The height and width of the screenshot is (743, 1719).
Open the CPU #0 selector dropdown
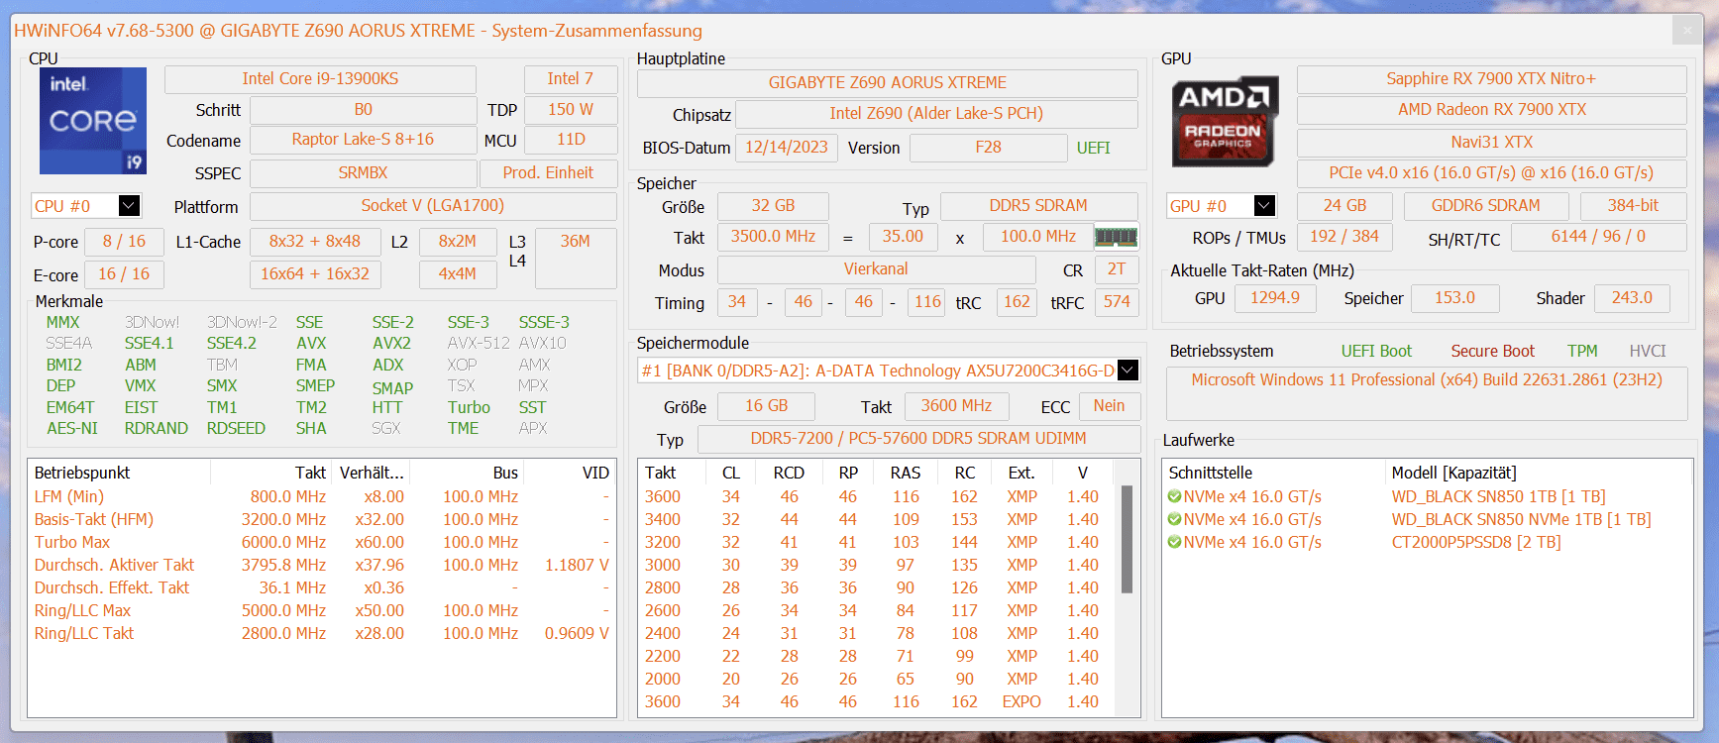129,206
